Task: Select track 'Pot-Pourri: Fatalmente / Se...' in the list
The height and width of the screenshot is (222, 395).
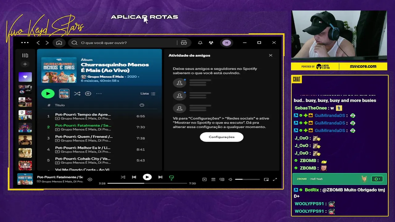Action: pos(99,127)
